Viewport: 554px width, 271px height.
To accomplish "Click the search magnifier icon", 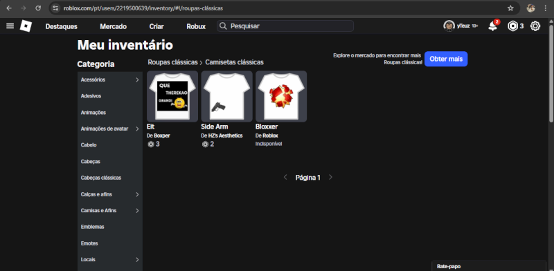I will click(x=223, y=26).
